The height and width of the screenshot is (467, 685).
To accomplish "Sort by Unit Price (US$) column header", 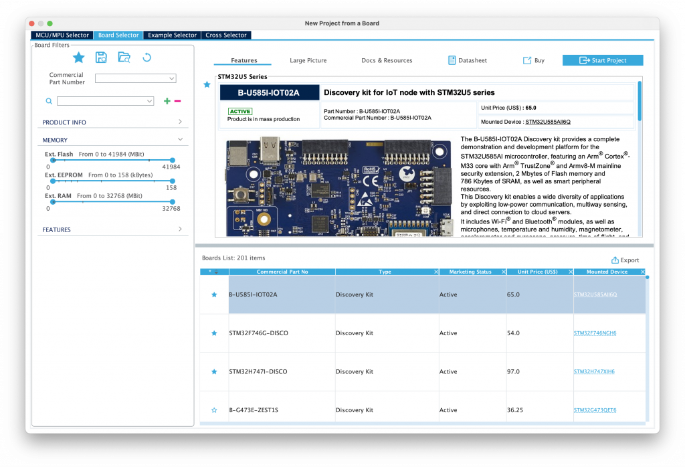I will click(x=538, y=272).
